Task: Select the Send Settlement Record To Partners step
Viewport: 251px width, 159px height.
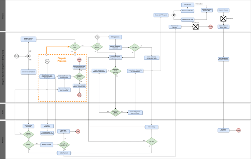Action: tap(223, 59)
